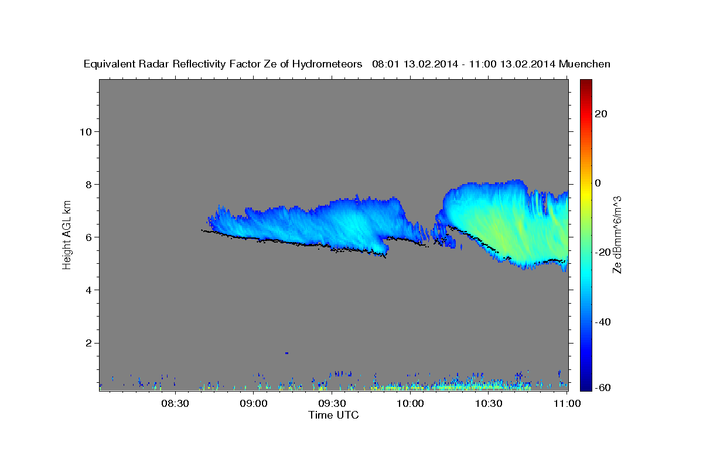Click the height tick label 4
703x469 pixels.
tap(87, 290)
